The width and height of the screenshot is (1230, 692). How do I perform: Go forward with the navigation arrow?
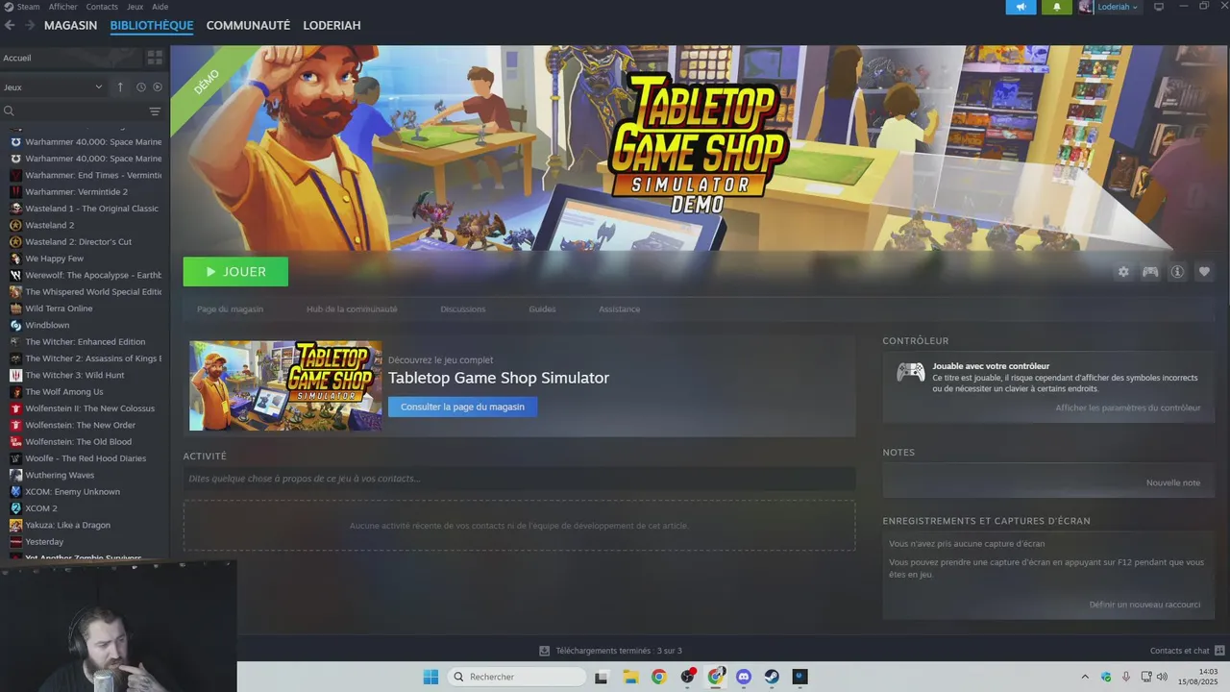30,25
